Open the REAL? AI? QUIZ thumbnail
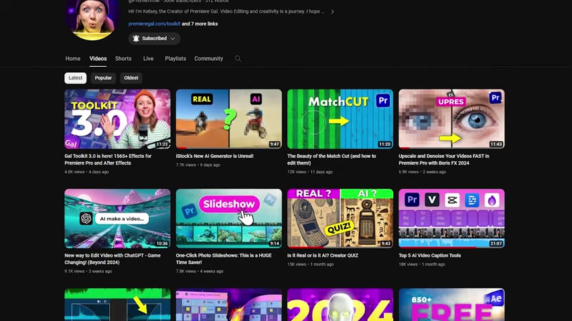572x321 pixels. point(340,219)
